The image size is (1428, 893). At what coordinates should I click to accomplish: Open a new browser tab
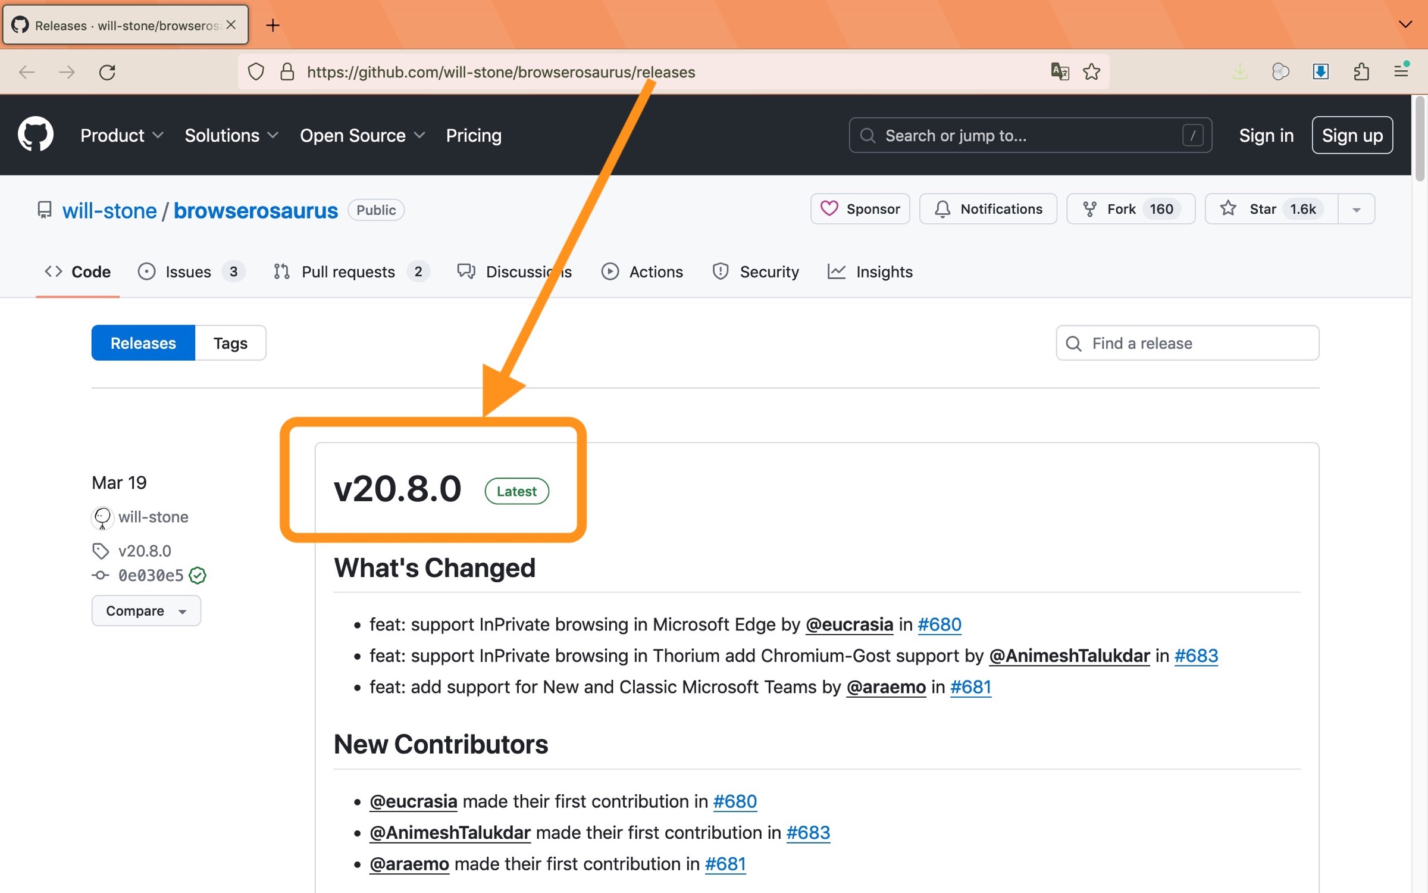coord(273,25)
